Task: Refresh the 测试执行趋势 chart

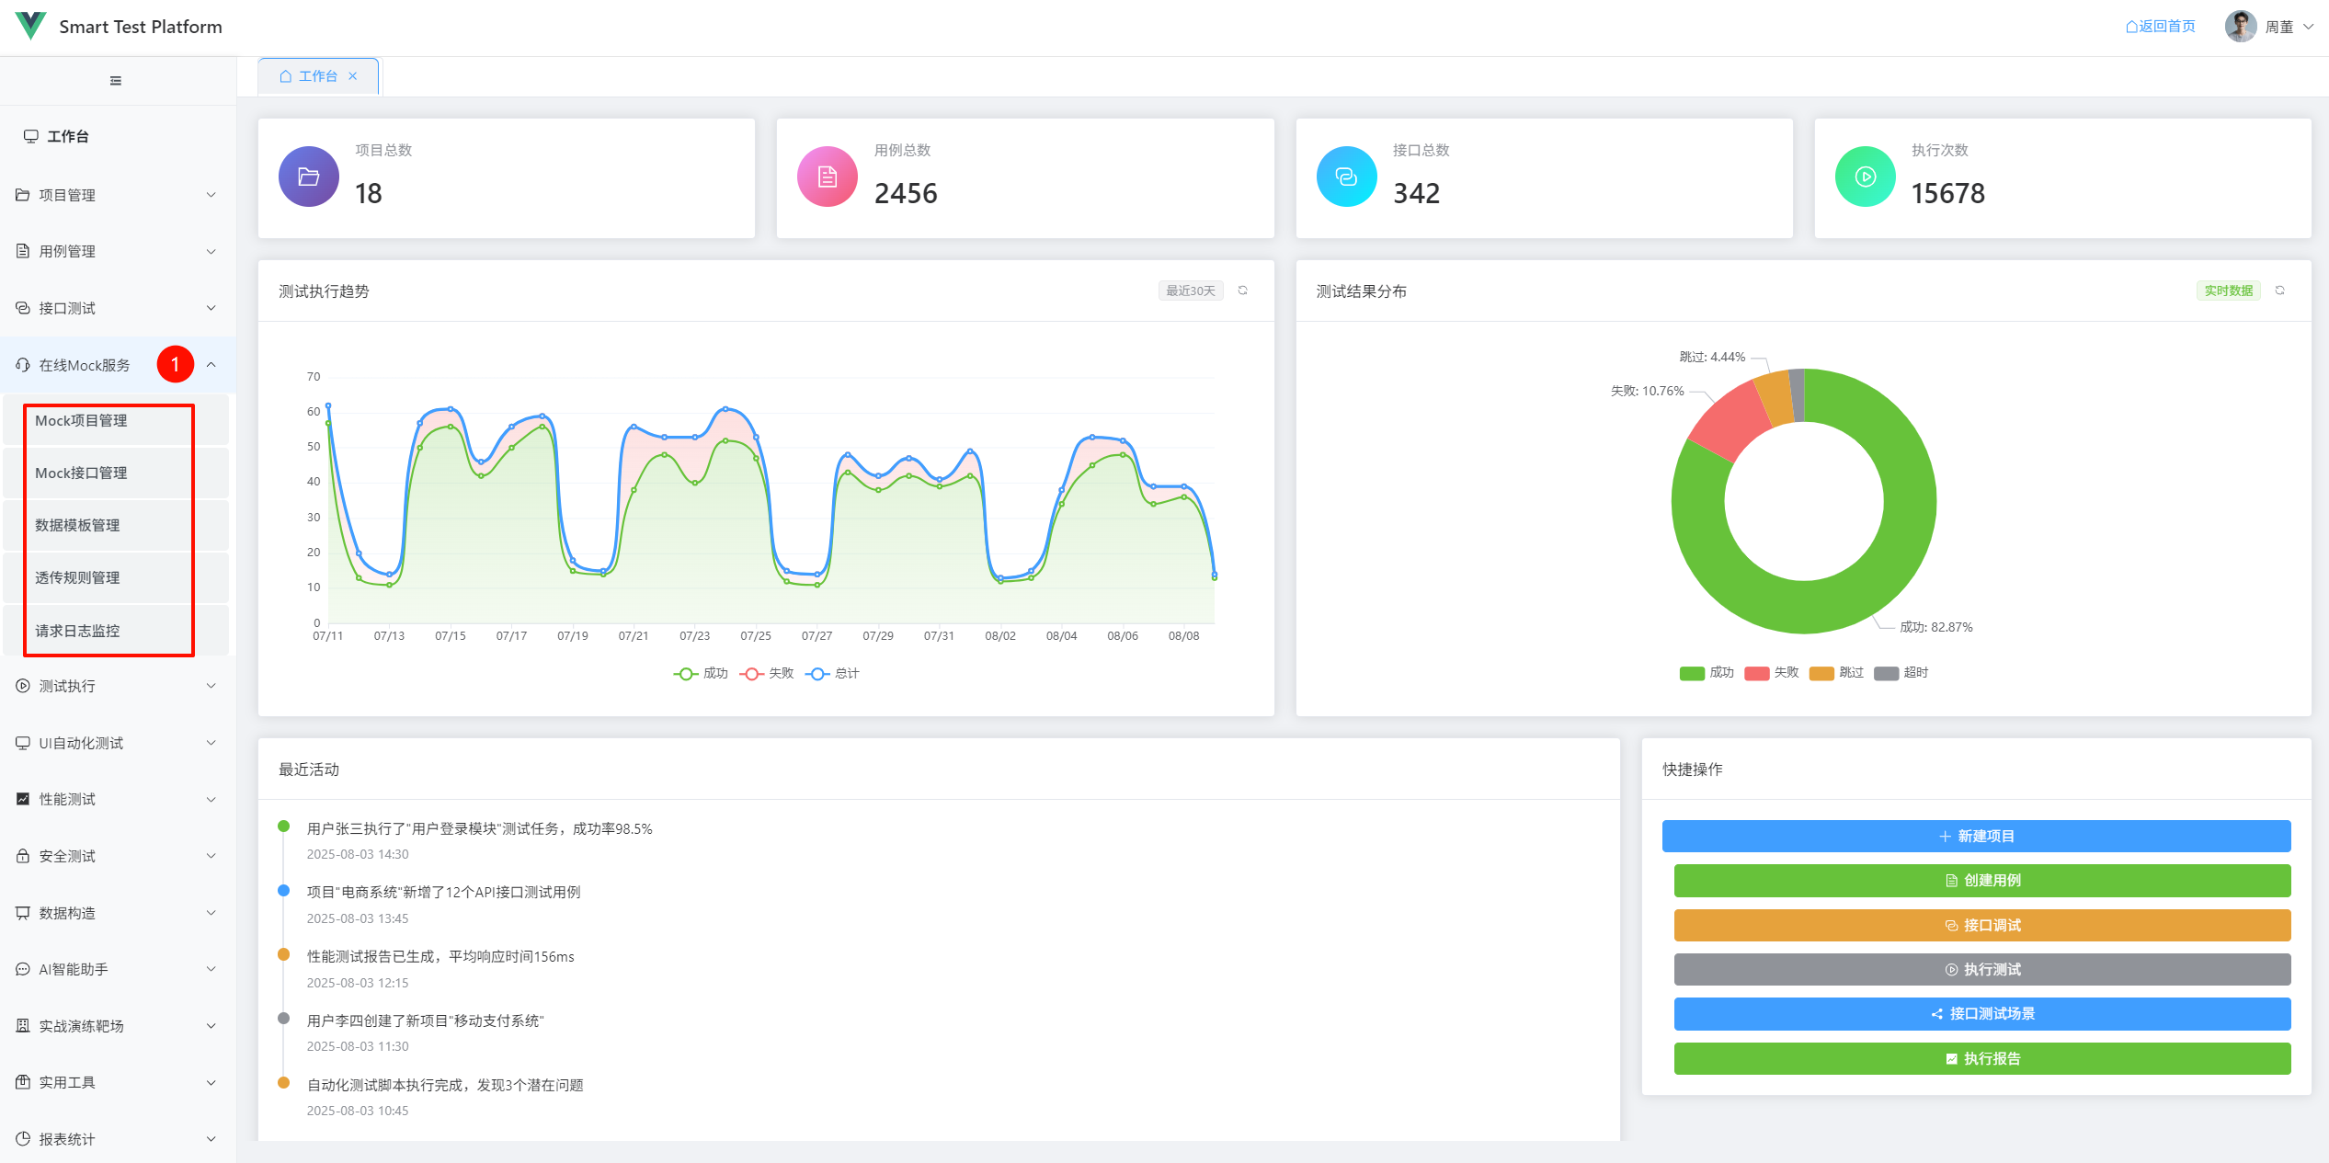Action: tap(1242, 291)
